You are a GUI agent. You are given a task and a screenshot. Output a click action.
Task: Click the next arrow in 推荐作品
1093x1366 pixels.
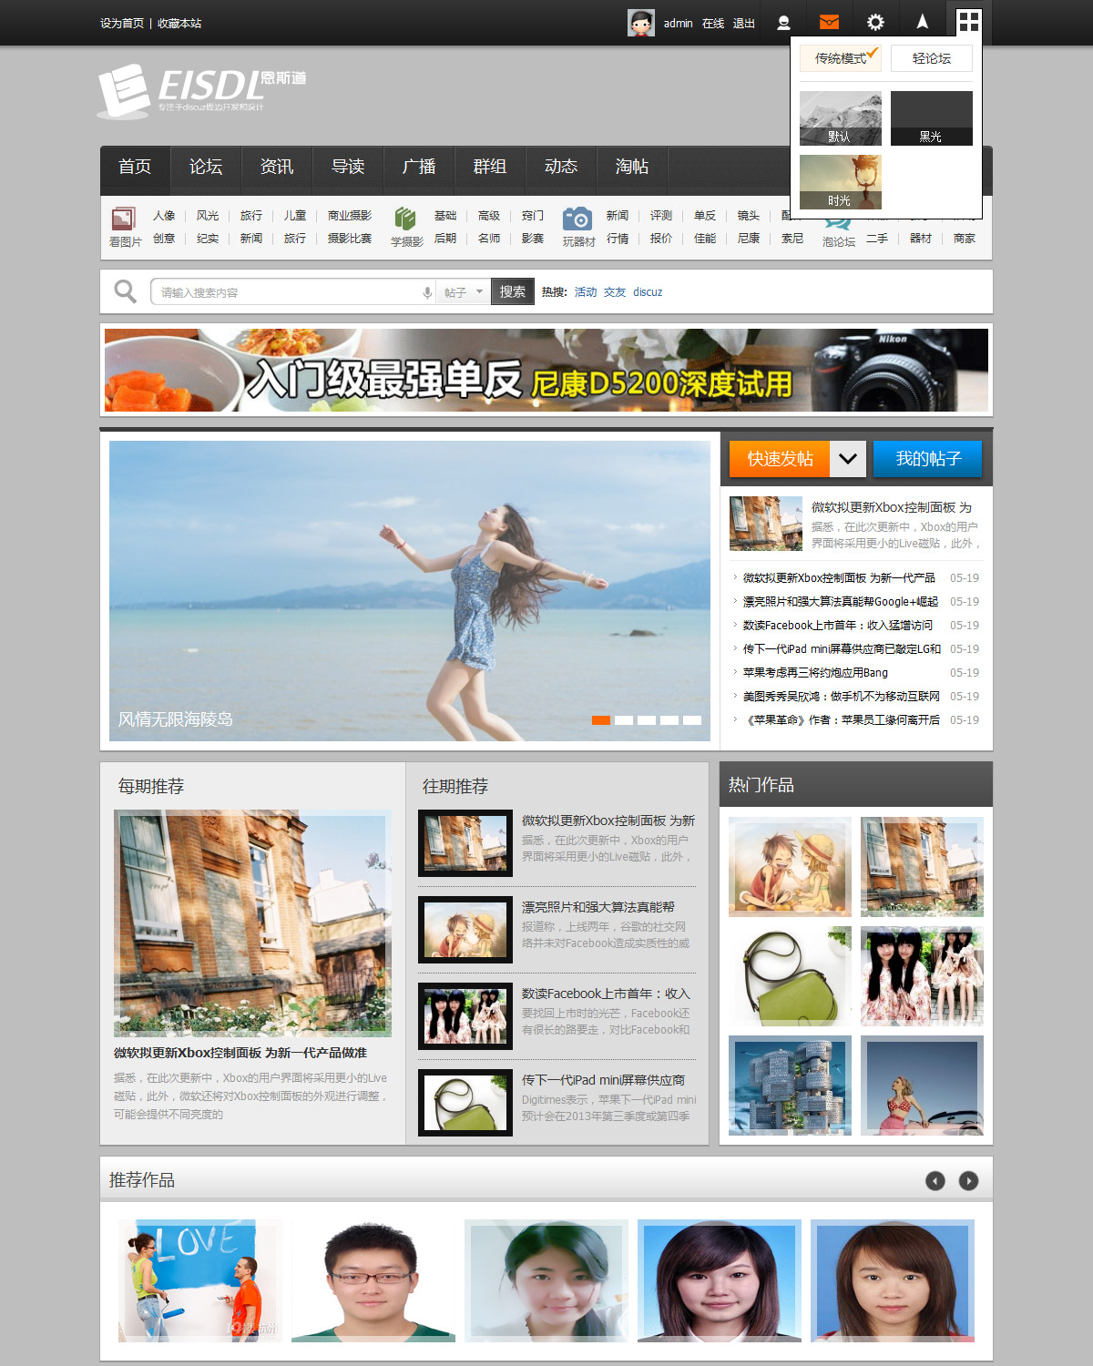[x=968, y=1180]
